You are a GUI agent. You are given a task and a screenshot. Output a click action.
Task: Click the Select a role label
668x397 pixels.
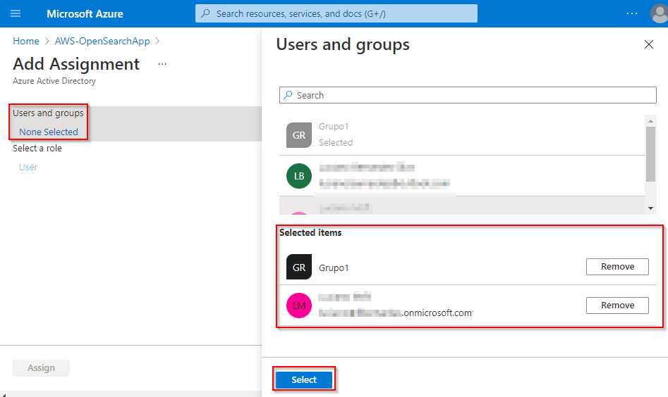point(37,148)
